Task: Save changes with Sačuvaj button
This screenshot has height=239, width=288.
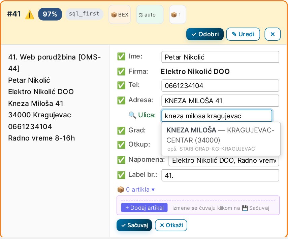Action: [x=134, y=225]
